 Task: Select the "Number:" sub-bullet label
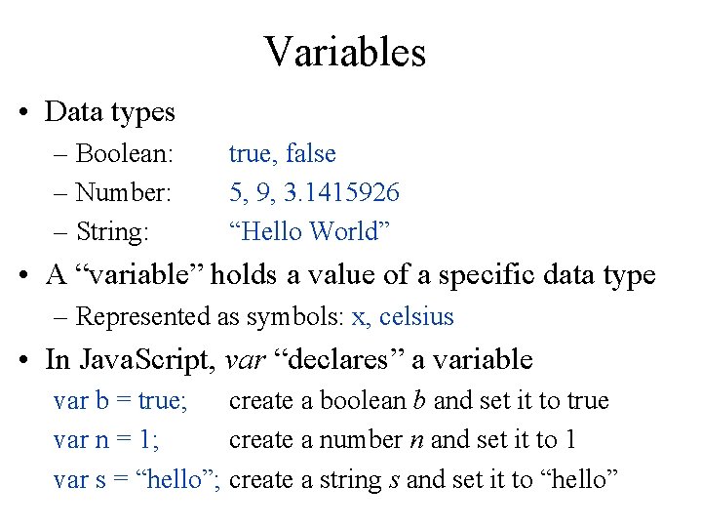(x=123, y=192)
